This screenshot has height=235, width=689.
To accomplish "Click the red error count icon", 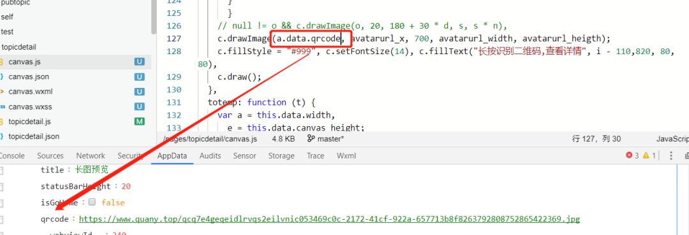I will click(629, 155).
